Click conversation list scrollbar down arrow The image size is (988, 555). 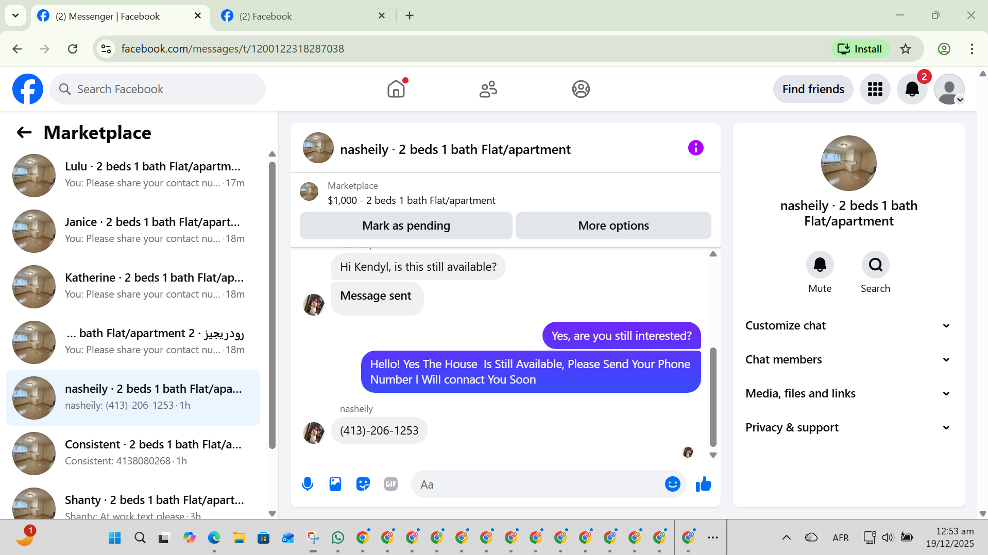272,514
